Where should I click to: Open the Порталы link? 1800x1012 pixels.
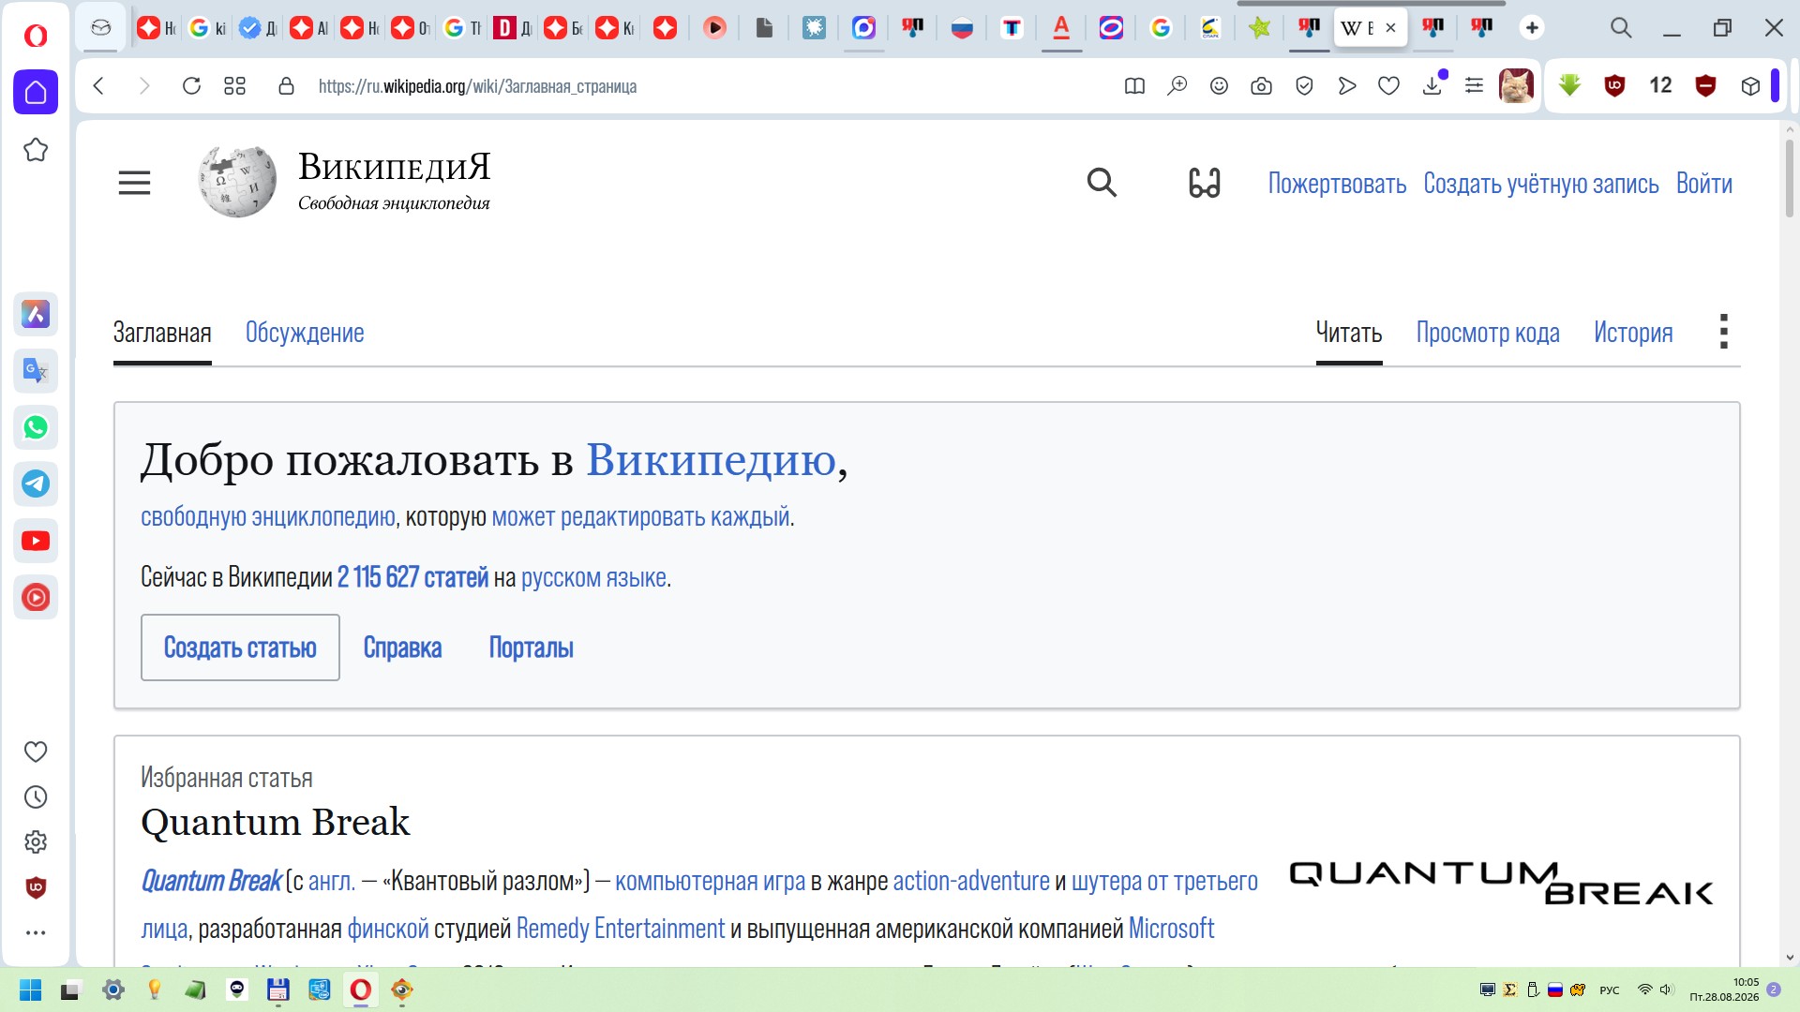coord(531,647)
